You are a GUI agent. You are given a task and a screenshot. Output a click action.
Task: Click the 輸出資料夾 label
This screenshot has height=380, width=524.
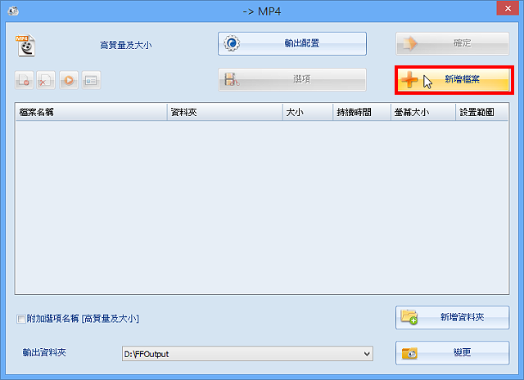[44, 353]
